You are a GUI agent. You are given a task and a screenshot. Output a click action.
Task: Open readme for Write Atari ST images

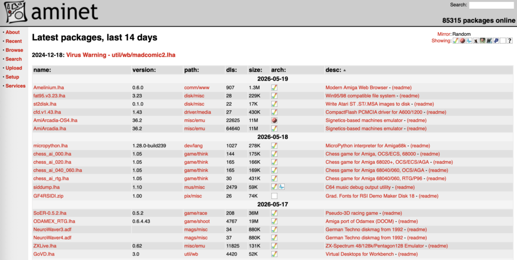click(424, 104)
